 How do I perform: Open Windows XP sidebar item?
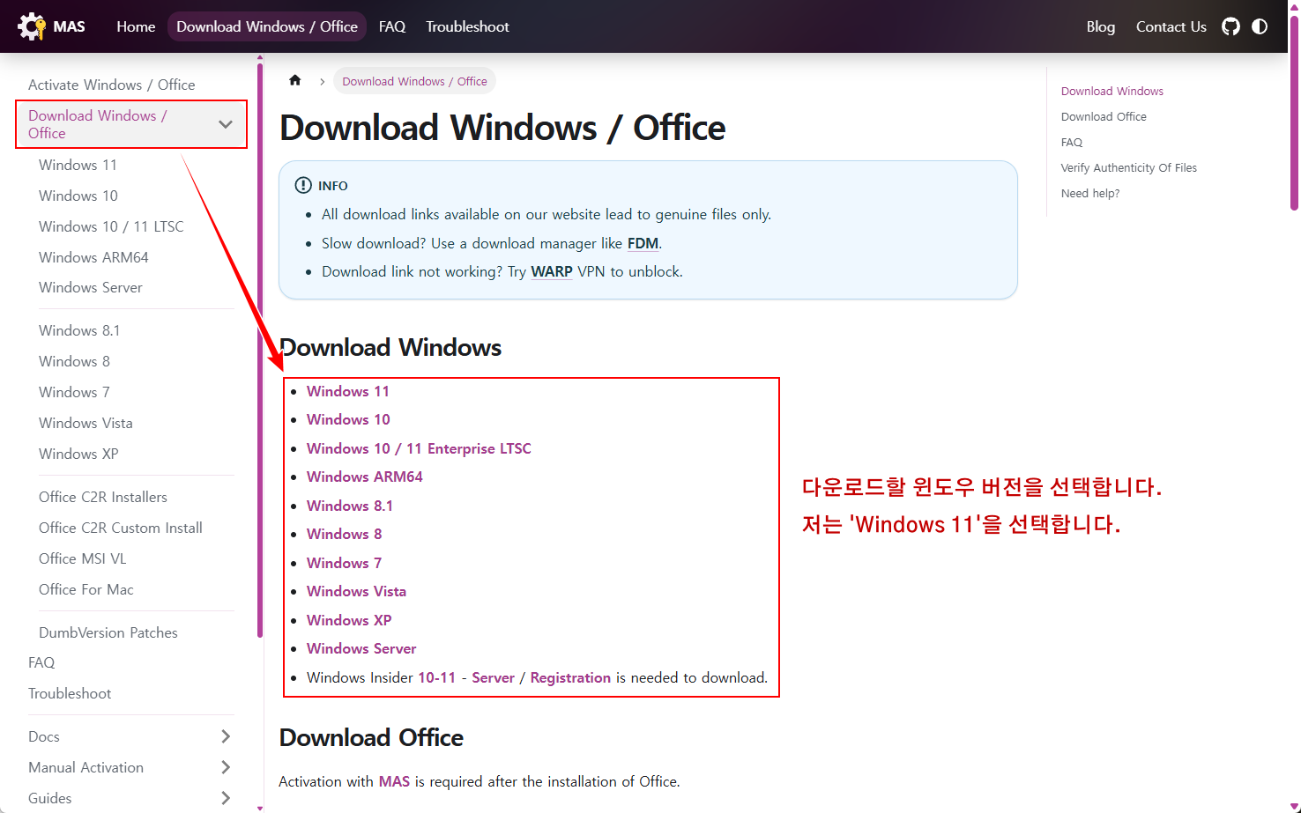pos(78,454)
